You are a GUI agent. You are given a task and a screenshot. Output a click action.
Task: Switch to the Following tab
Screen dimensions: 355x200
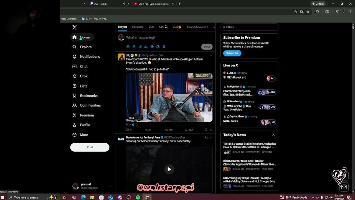(138, 27)
